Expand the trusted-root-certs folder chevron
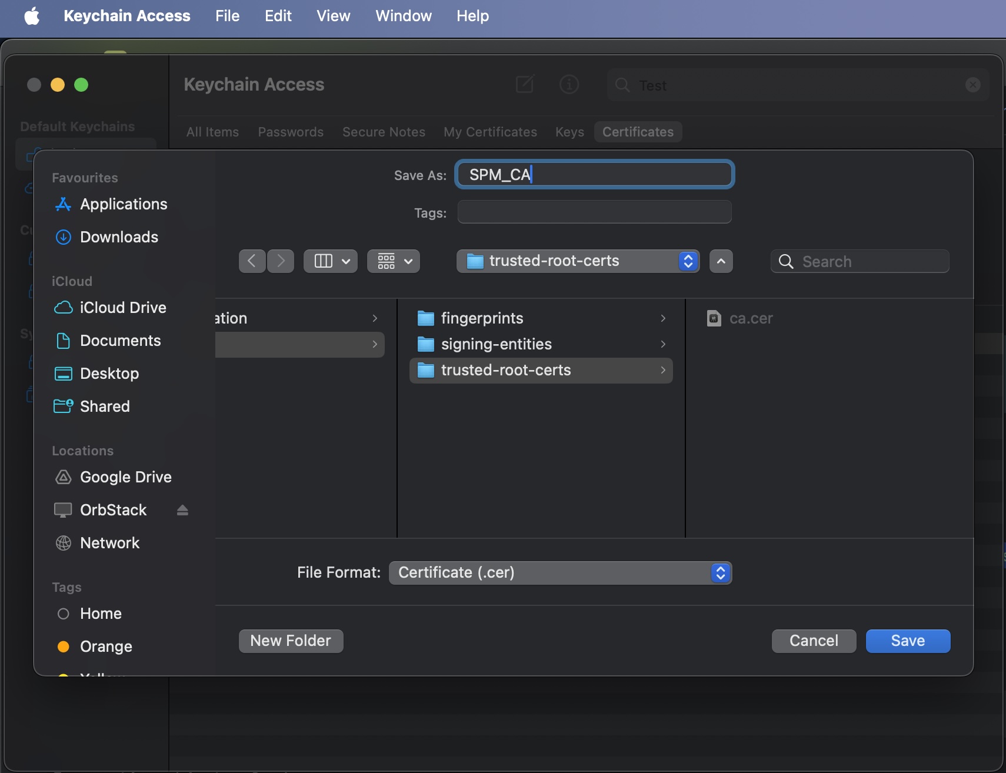Viewport: 1006px width, 773px height. click(663, 370)
